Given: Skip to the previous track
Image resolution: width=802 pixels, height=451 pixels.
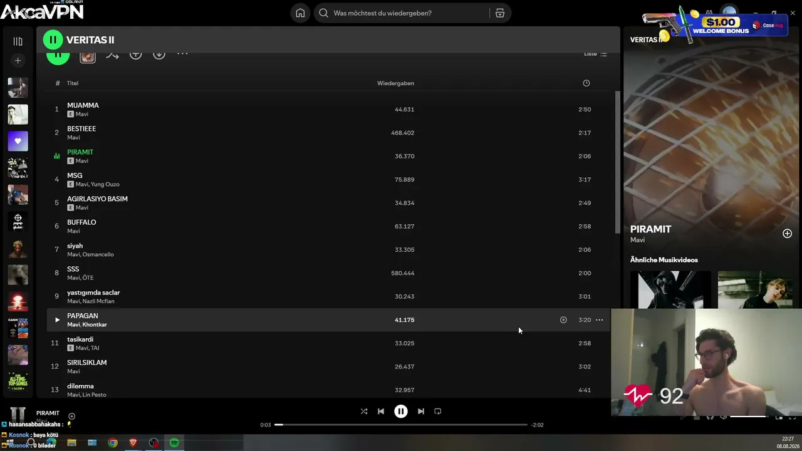Looking at the screenshot, I should tap(381, 412).
